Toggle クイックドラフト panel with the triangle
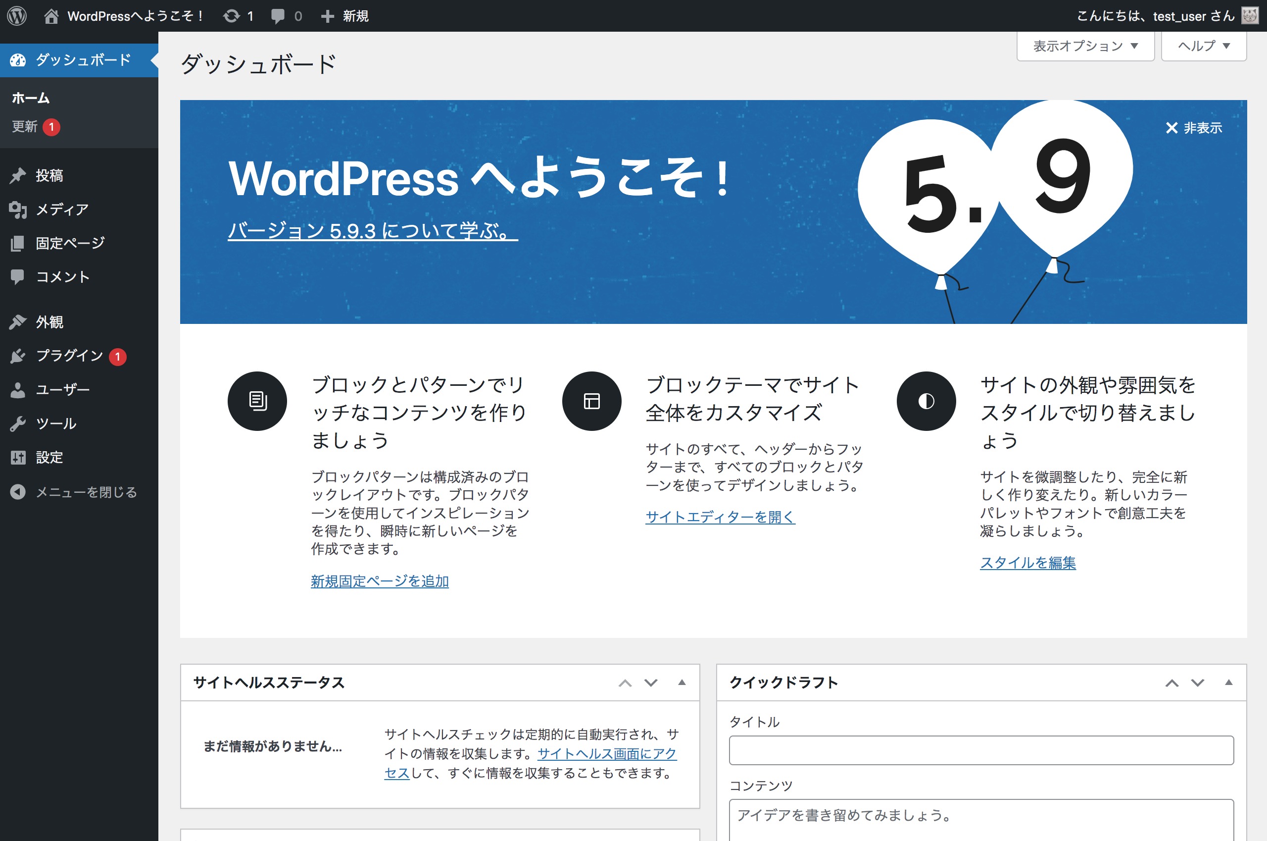Viewport: 1267px width, 841px height. click(1228, 682)
